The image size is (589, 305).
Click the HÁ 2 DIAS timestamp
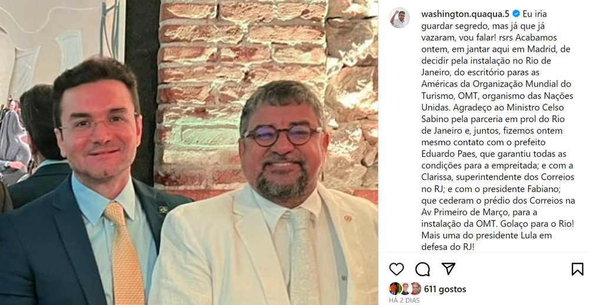point(404,300)
